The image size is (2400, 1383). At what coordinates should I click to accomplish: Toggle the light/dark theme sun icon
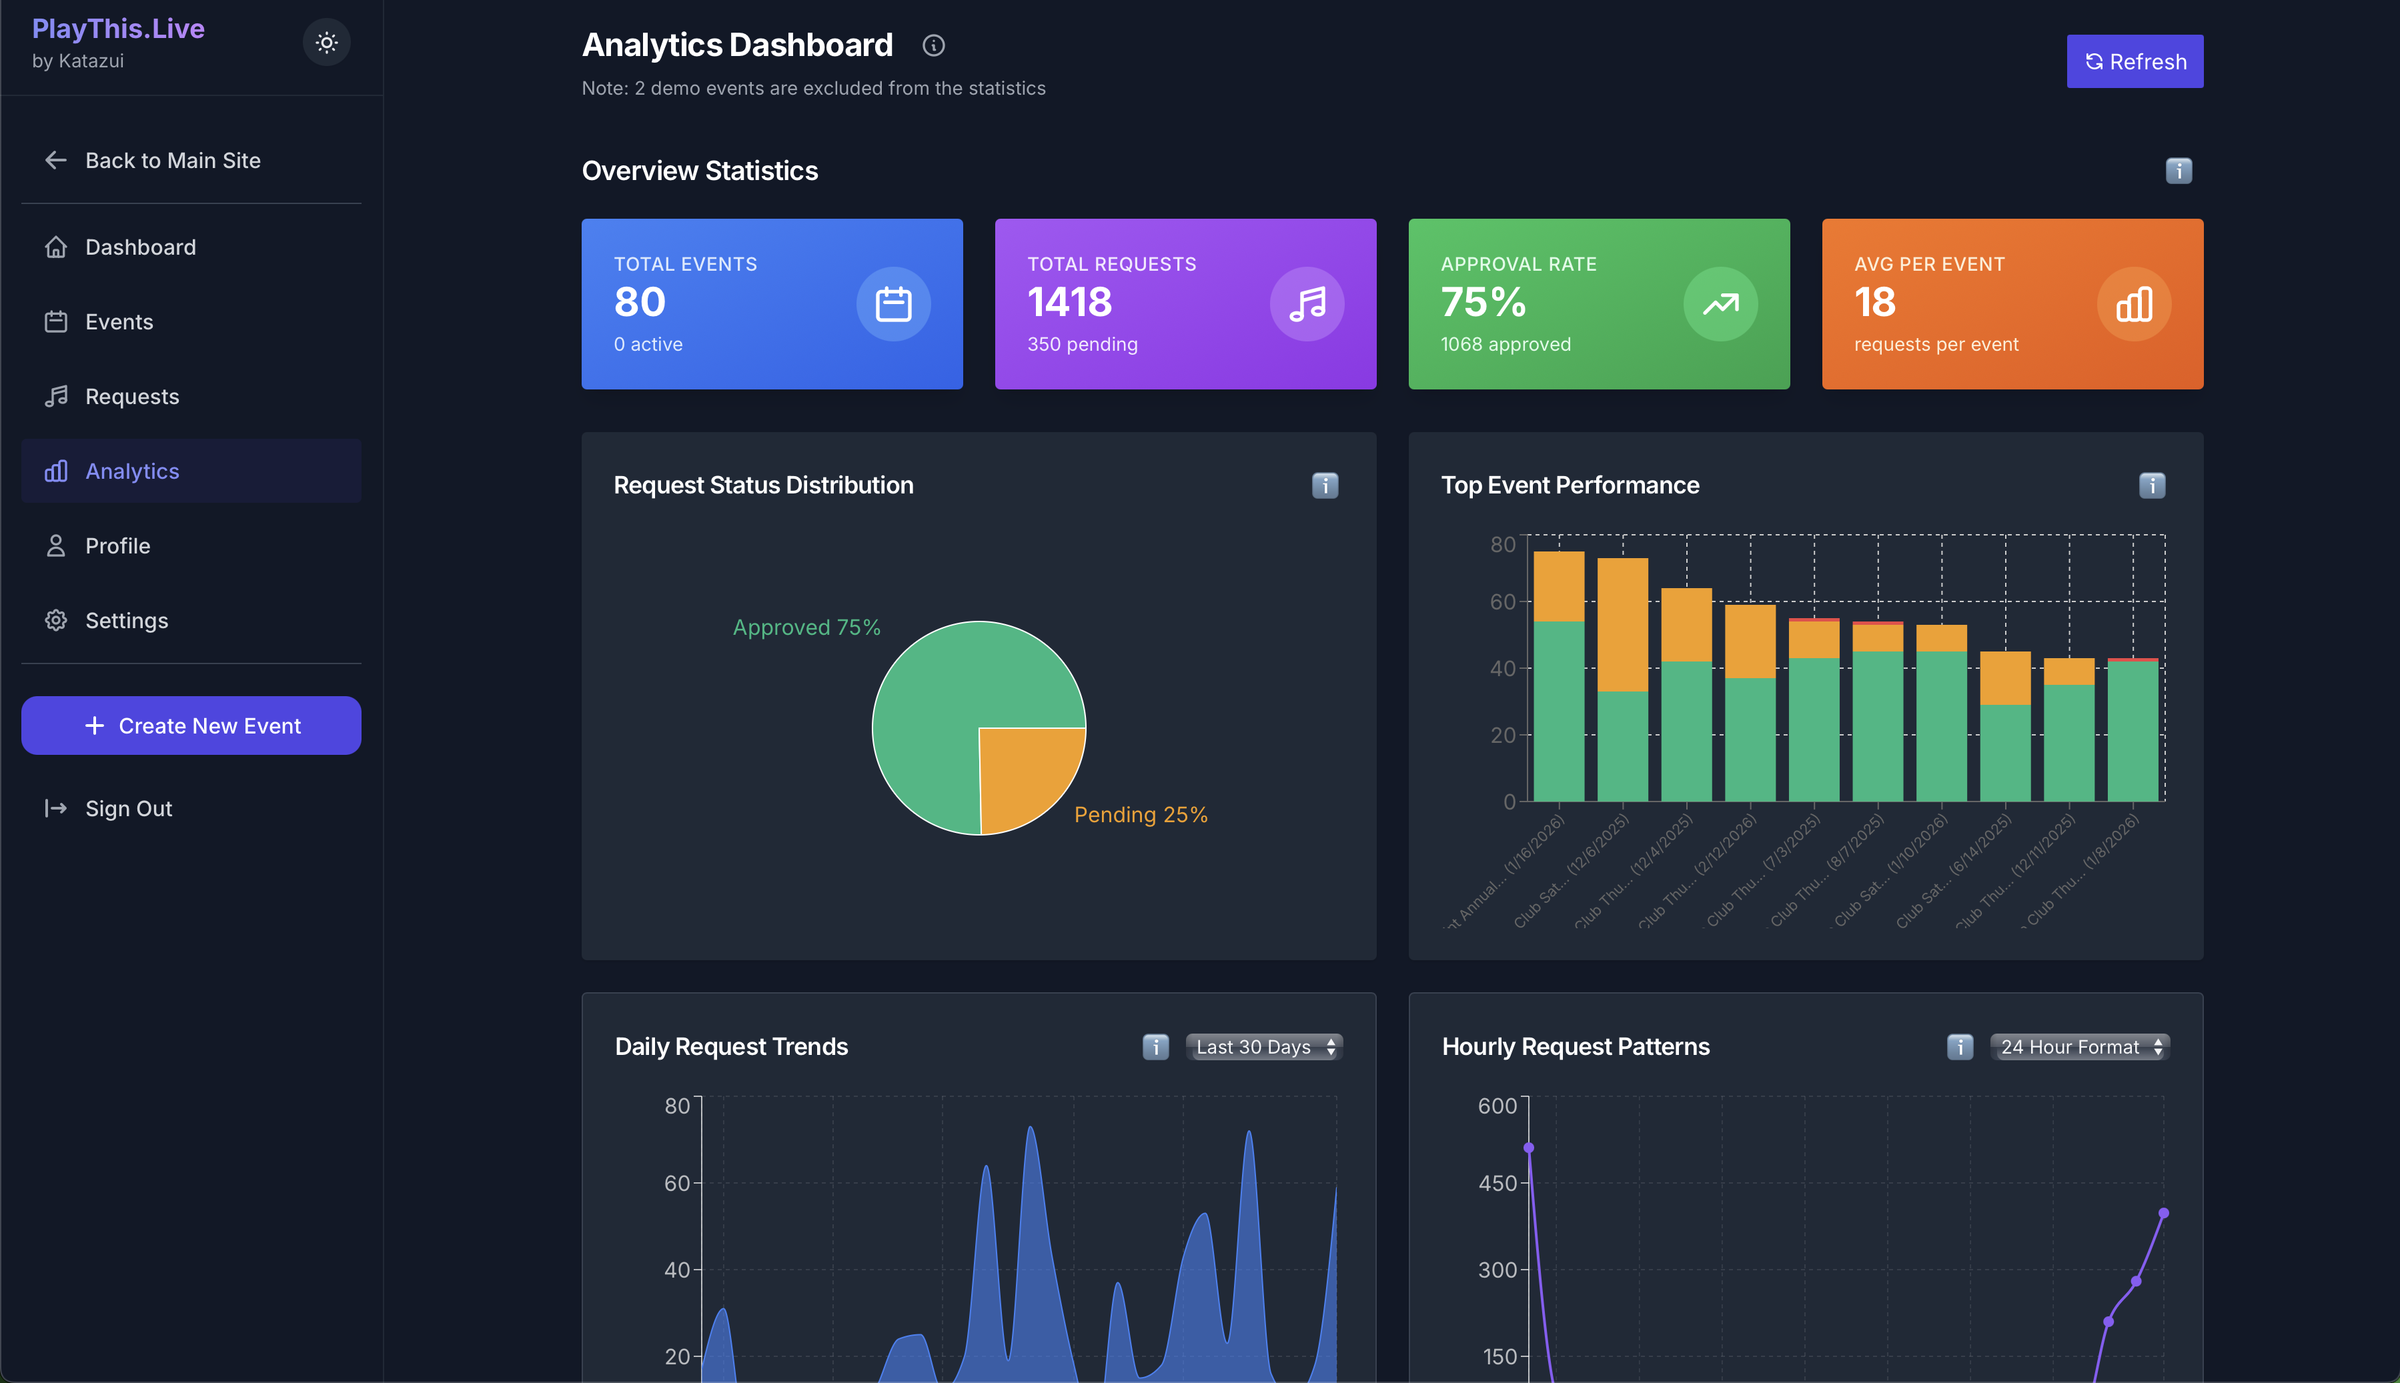(326, 43)
